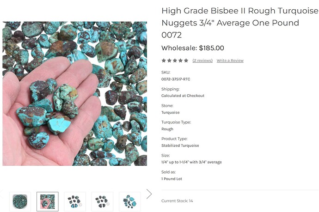
Task: Open the third product thumbnail
Action: point(75,201)
